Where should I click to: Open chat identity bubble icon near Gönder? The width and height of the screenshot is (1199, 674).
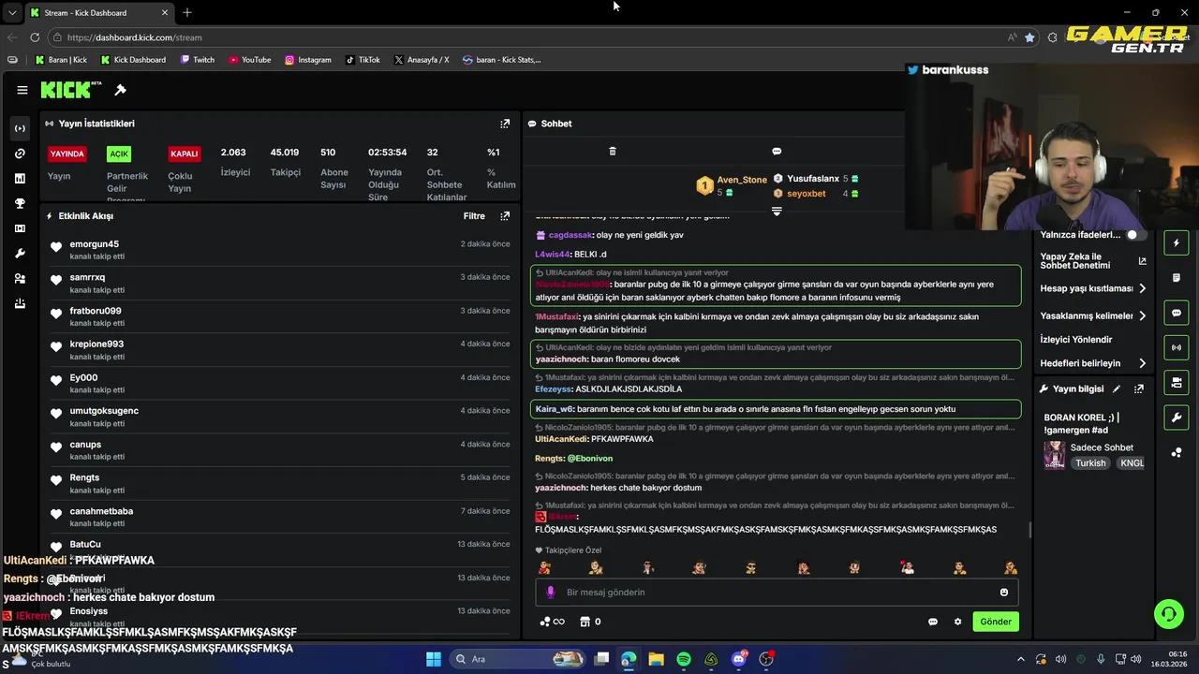933,622
